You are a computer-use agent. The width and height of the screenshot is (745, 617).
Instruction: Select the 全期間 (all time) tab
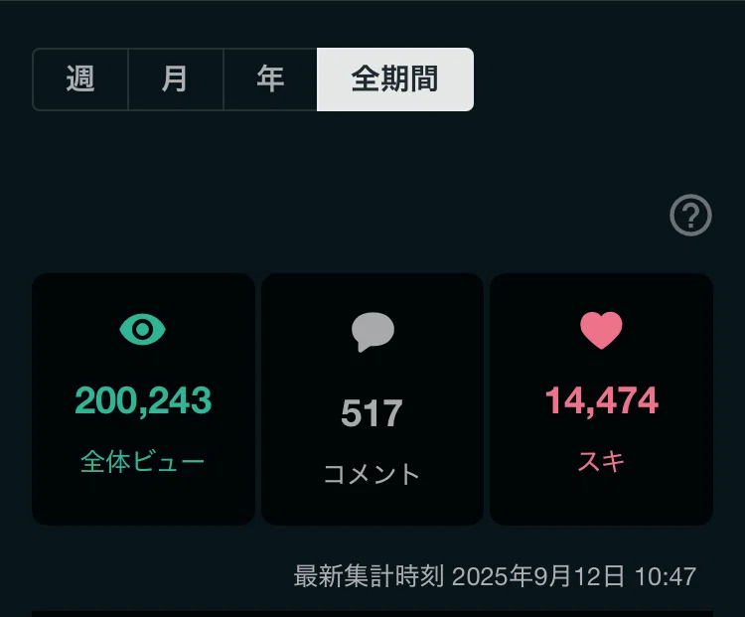(394, 79)
